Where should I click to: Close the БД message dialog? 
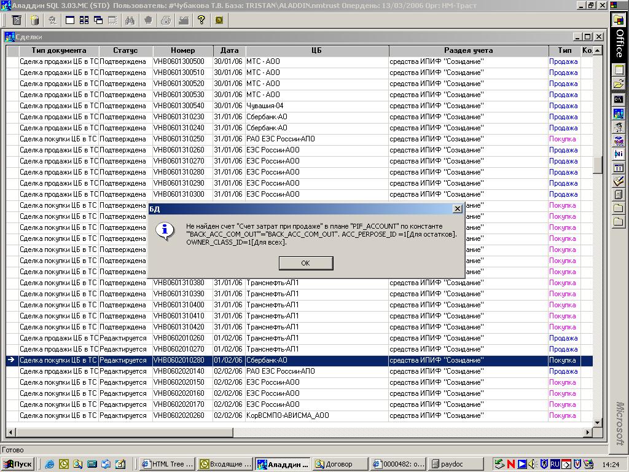(x=457, y=209)
